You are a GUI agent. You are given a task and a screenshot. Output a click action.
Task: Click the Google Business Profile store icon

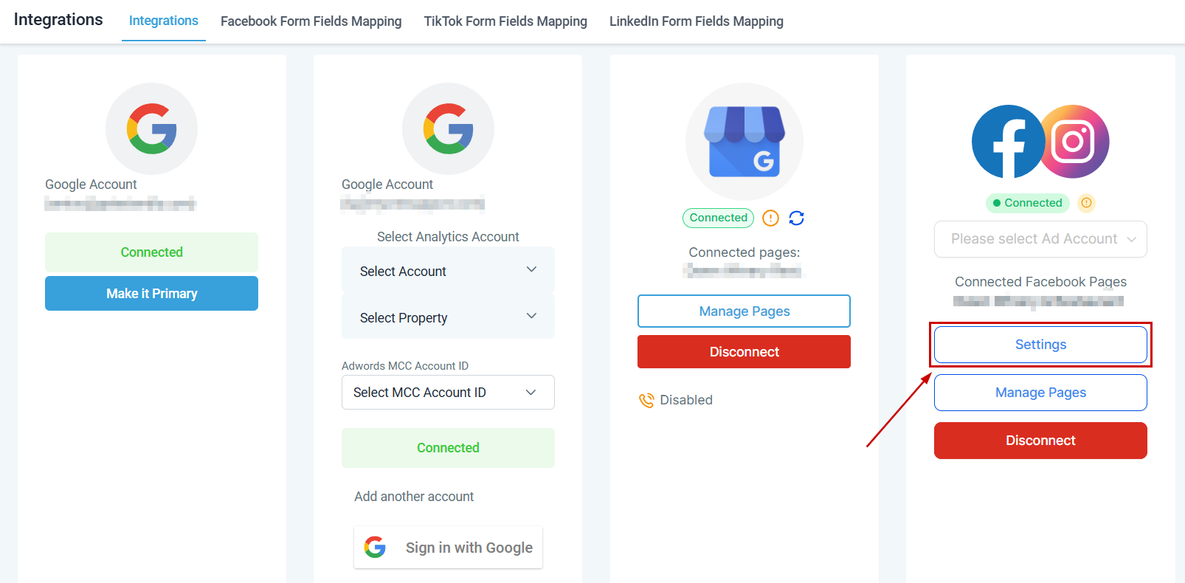[x=744, y=142]
